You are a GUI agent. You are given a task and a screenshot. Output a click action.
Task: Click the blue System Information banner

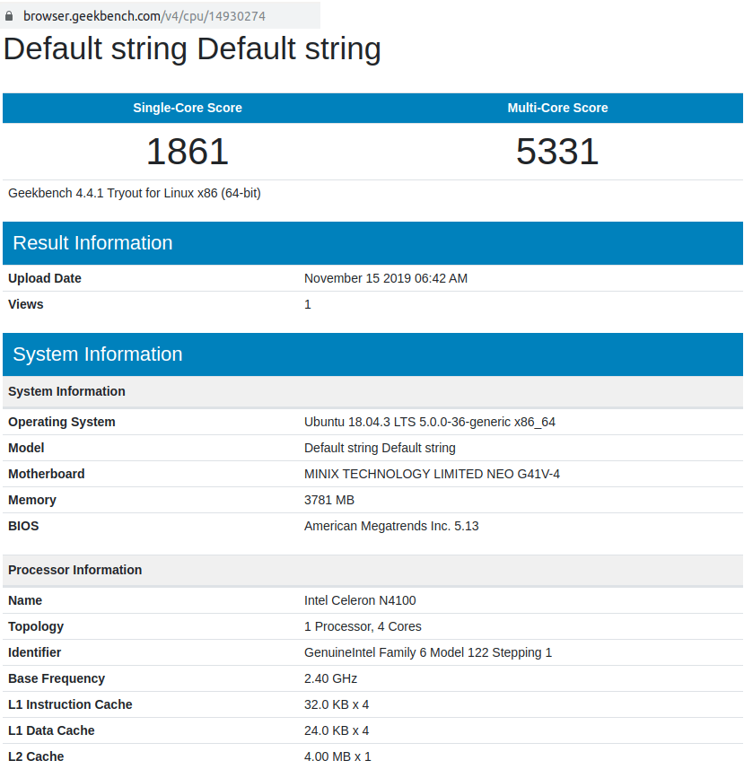[x=372, y=354]
